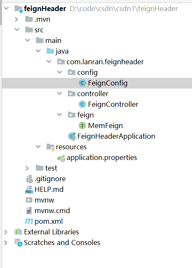192x268 pixels.
Task: Click the MemFeign interface icon
Action: tap(82, 125)
